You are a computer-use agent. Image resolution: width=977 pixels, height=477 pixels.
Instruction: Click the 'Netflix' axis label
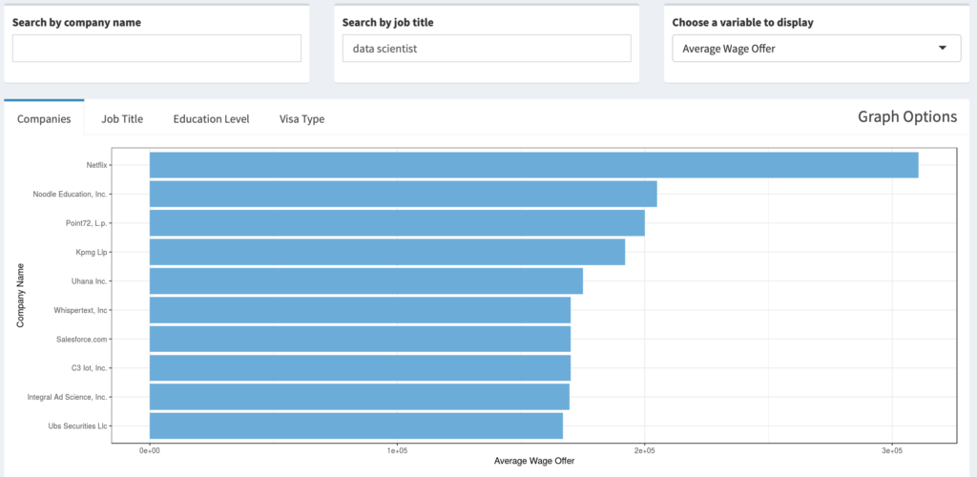96,165
